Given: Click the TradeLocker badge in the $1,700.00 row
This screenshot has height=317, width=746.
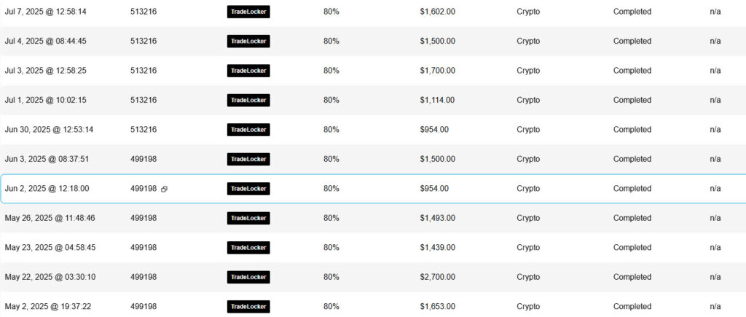Looking at the screenshot, I should (248, 71).
